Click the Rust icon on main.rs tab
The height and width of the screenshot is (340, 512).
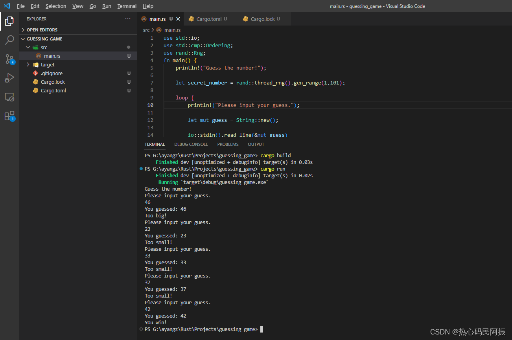pyautogui.click(x=144, y=19)
